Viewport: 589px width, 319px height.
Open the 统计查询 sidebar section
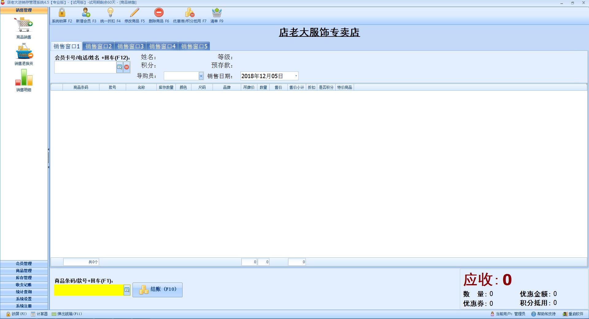pyautogui.click(x=24, y=292)
